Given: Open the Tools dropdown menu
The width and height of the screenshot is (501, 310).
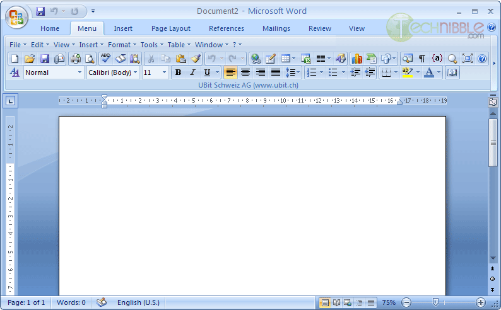Looking at the screenshot, I should click(152, 45).
